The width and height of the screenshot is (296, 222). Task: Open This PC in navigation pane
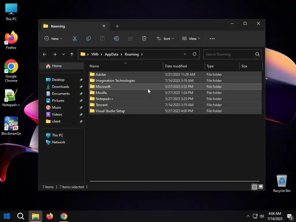(58, 135)
